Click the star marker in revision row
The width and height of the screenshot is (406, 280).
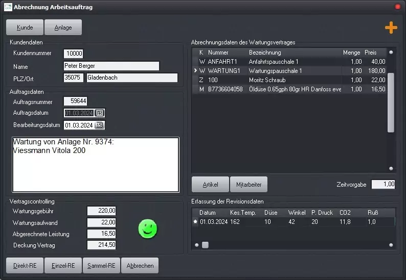(195, 221)
